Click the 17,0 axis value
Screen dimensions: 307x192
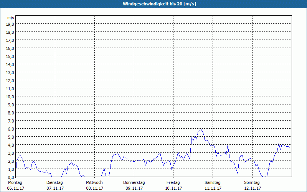[x=10, y=40]
